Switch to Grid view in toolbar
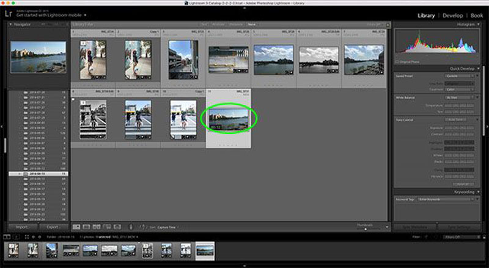This screenshot has height=268, width=489. (x=77, y=227)
